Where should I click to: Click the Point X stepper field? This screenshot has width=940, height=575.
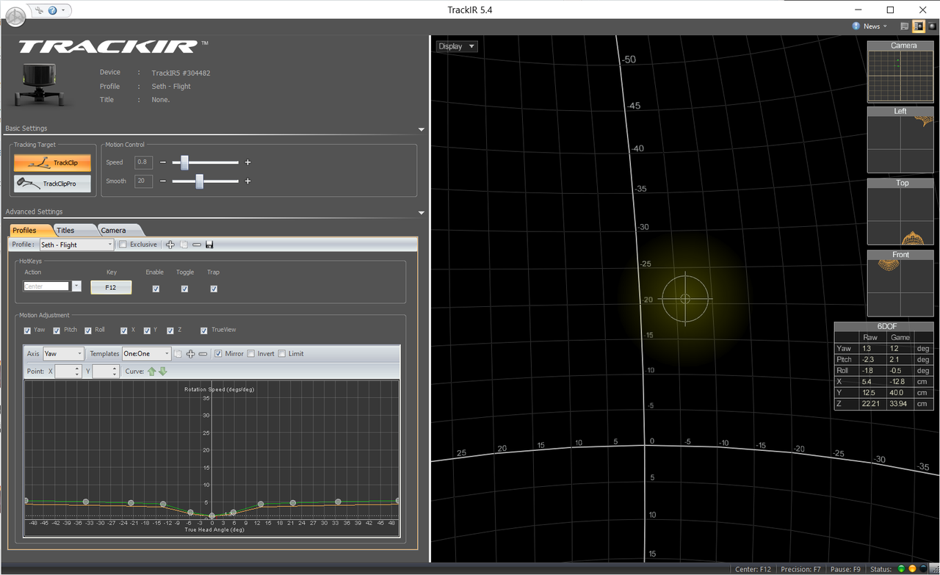click(68, 372)
